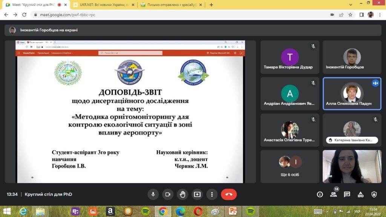This screenshot has width=386, height=217.
Task: Open a new browser tab
Action: pyautogui.click(x=211, y=5)
